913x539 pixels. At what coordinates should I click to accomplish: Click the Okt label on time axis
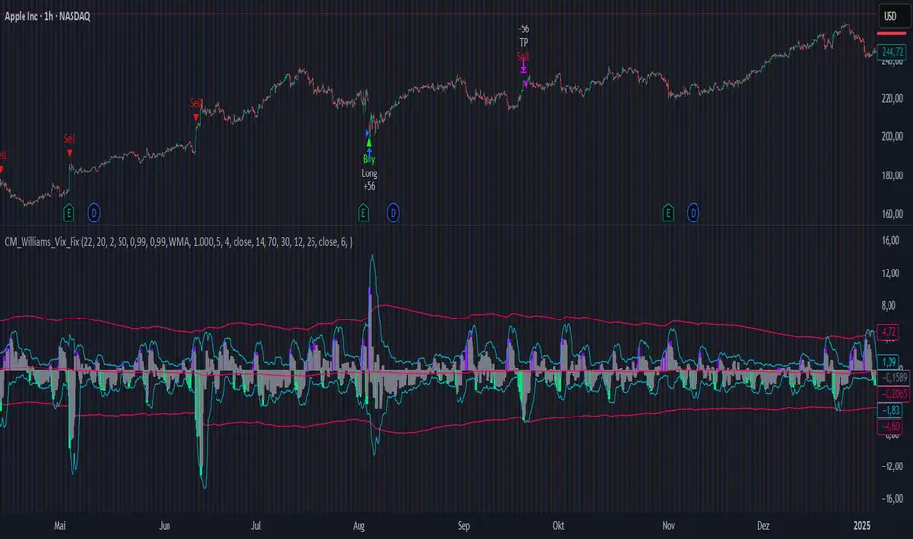pos(558,525)
